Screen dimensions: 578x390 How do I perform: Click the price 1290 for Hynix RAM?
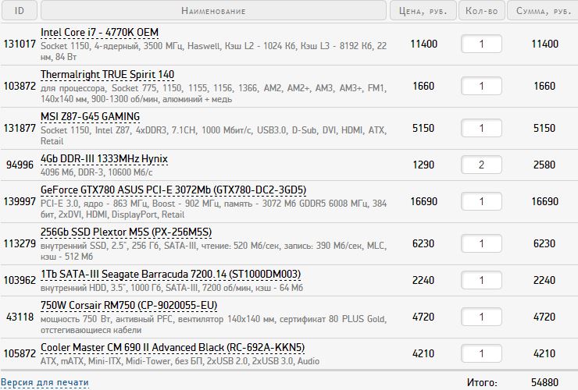pos(423,165)
